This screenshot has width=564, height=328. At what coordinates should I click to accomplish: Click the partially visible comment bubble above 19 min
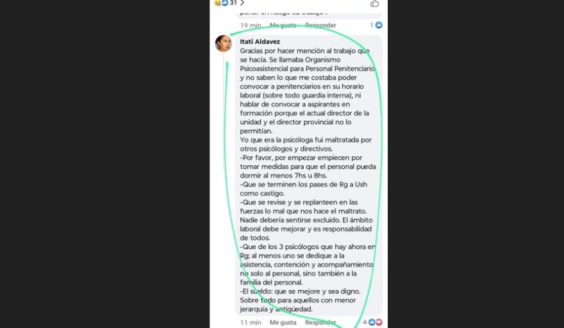tap(309, 14)
